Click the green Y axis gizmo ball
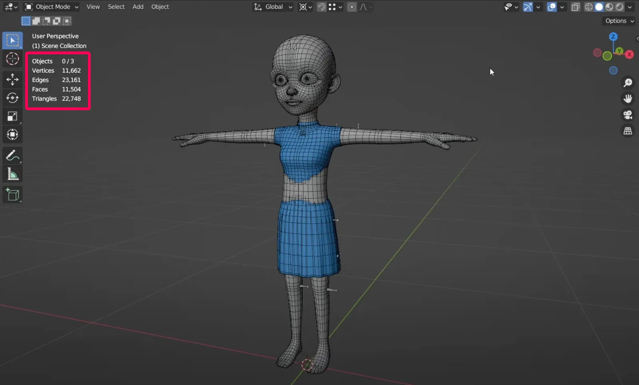Image resolution: width=639 pixels, height=385 pixels. [619, 51]
